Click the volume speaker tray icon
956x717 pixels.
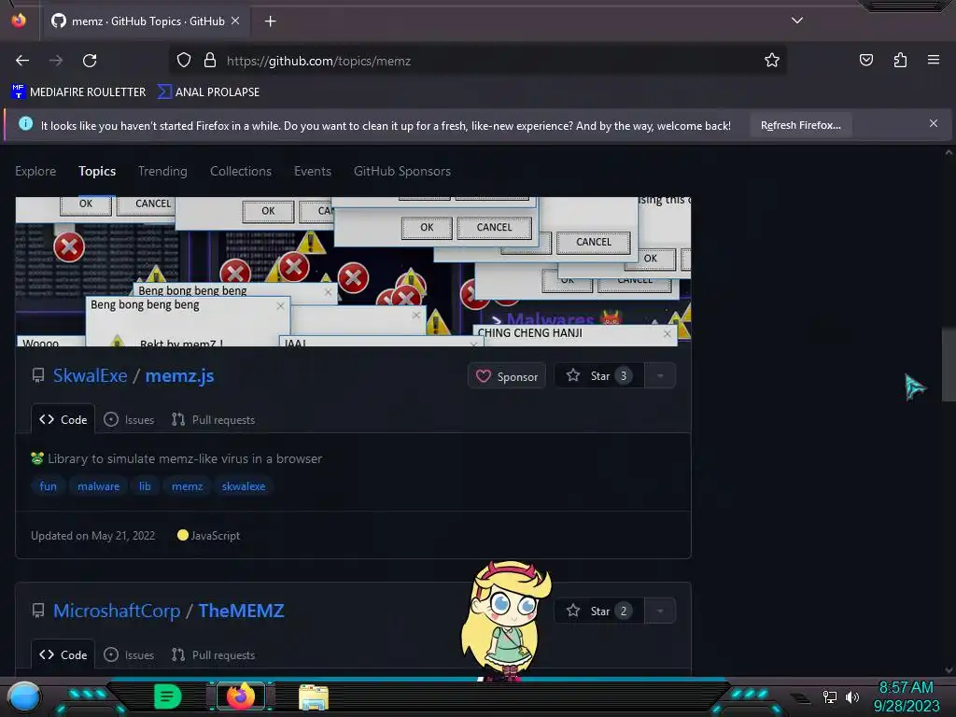851,696
